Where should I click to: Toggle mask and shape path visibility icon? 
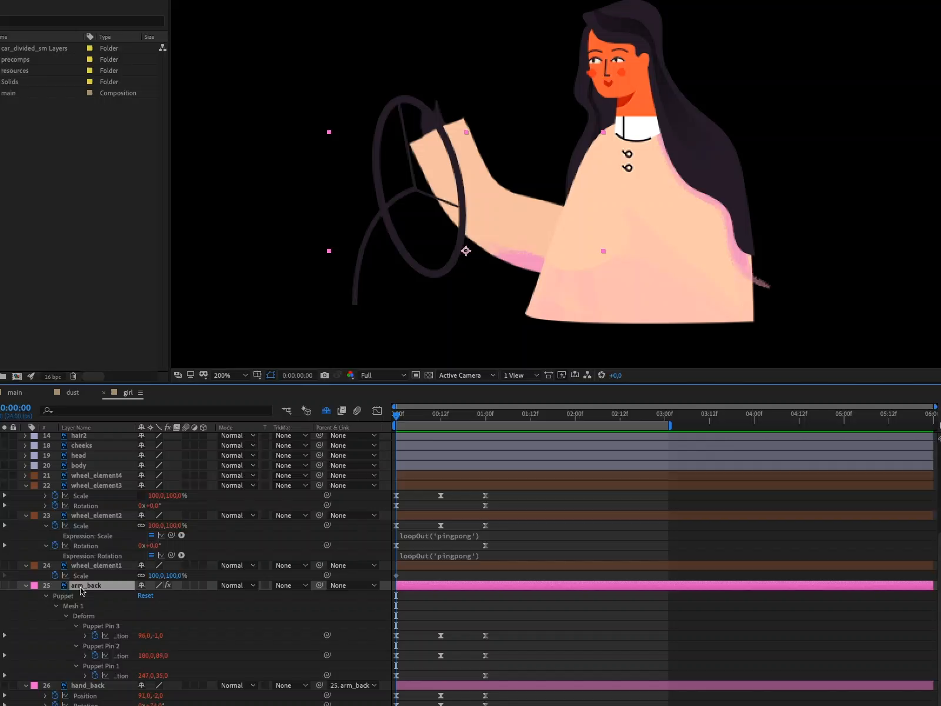(x=271, y=375)
